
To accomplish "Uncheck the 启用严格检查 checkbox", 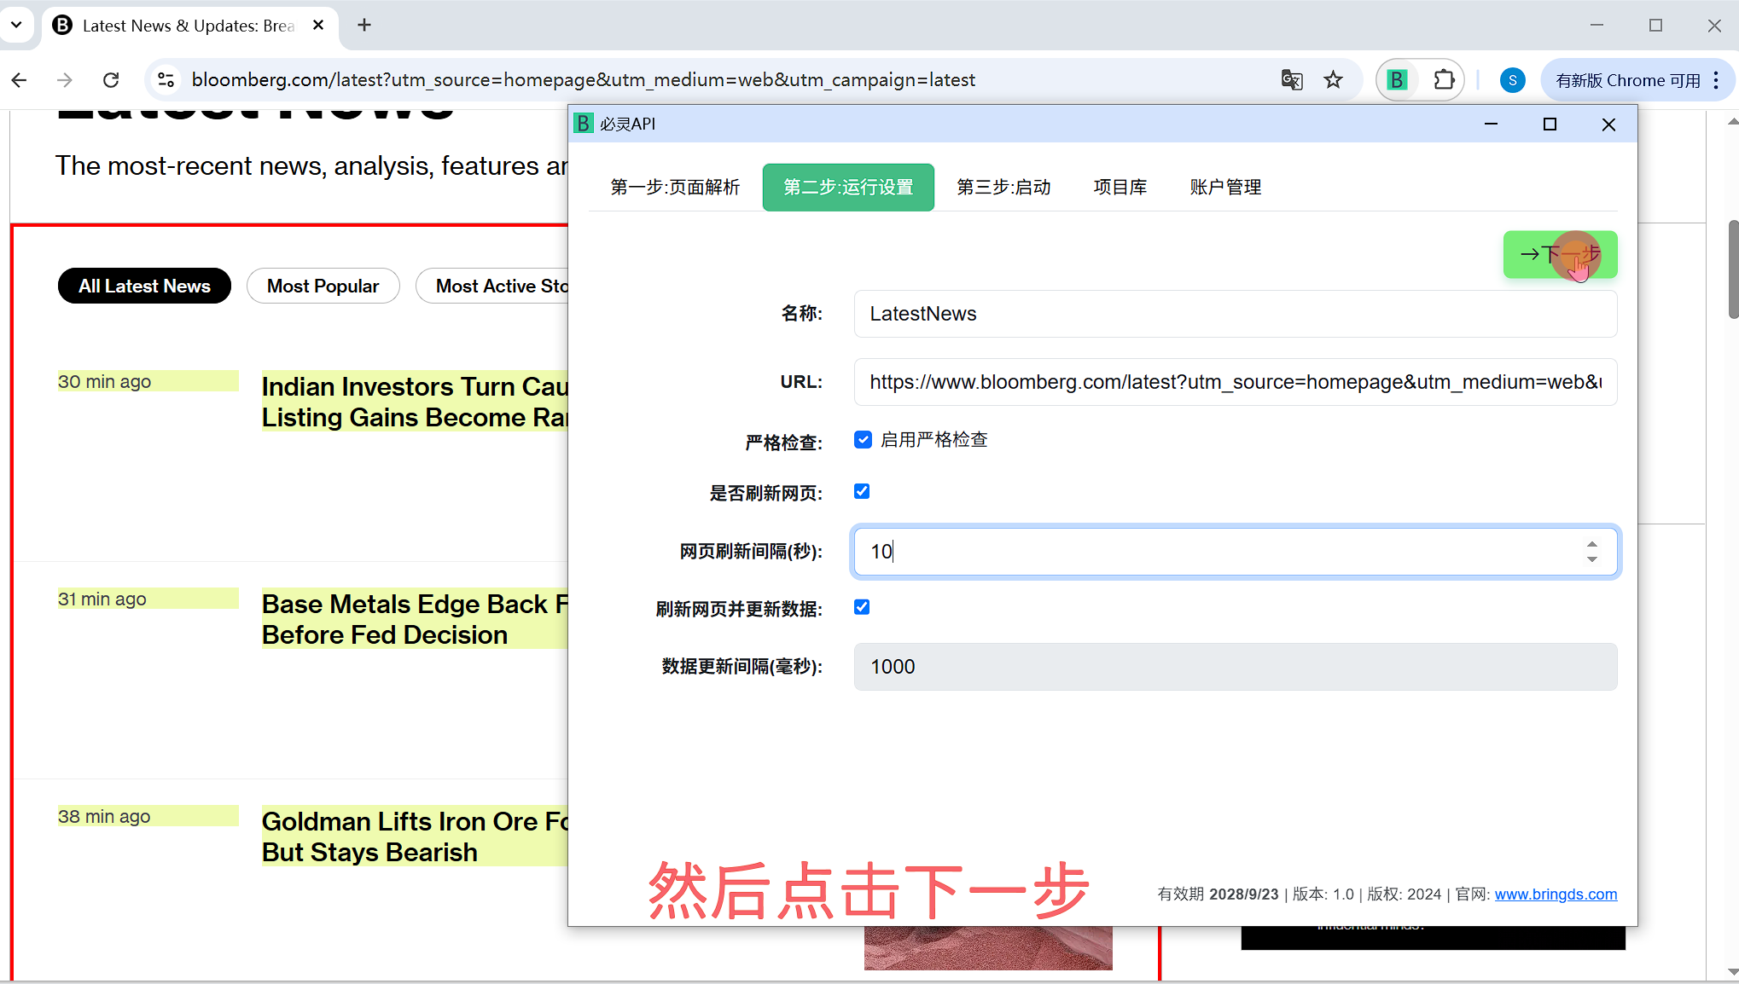I will tap(863, 440).
